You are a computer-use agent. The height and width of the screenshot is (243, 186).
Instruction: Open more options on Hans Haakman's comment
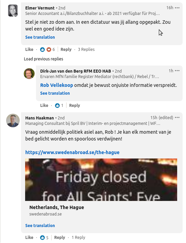tap(177, 118)
